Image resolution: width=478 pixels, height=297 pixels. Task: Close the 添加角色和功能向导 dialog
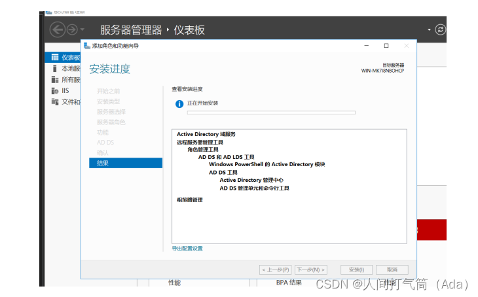coord(407,46)
